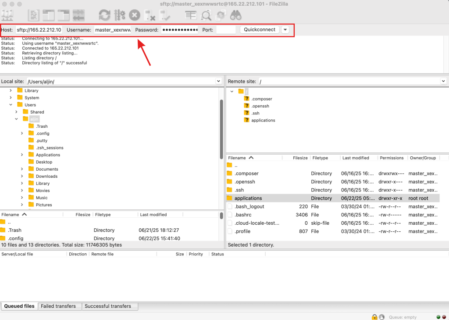Expand the Documents folder in local tree
The image size is (449, 320).
(21, 169)
